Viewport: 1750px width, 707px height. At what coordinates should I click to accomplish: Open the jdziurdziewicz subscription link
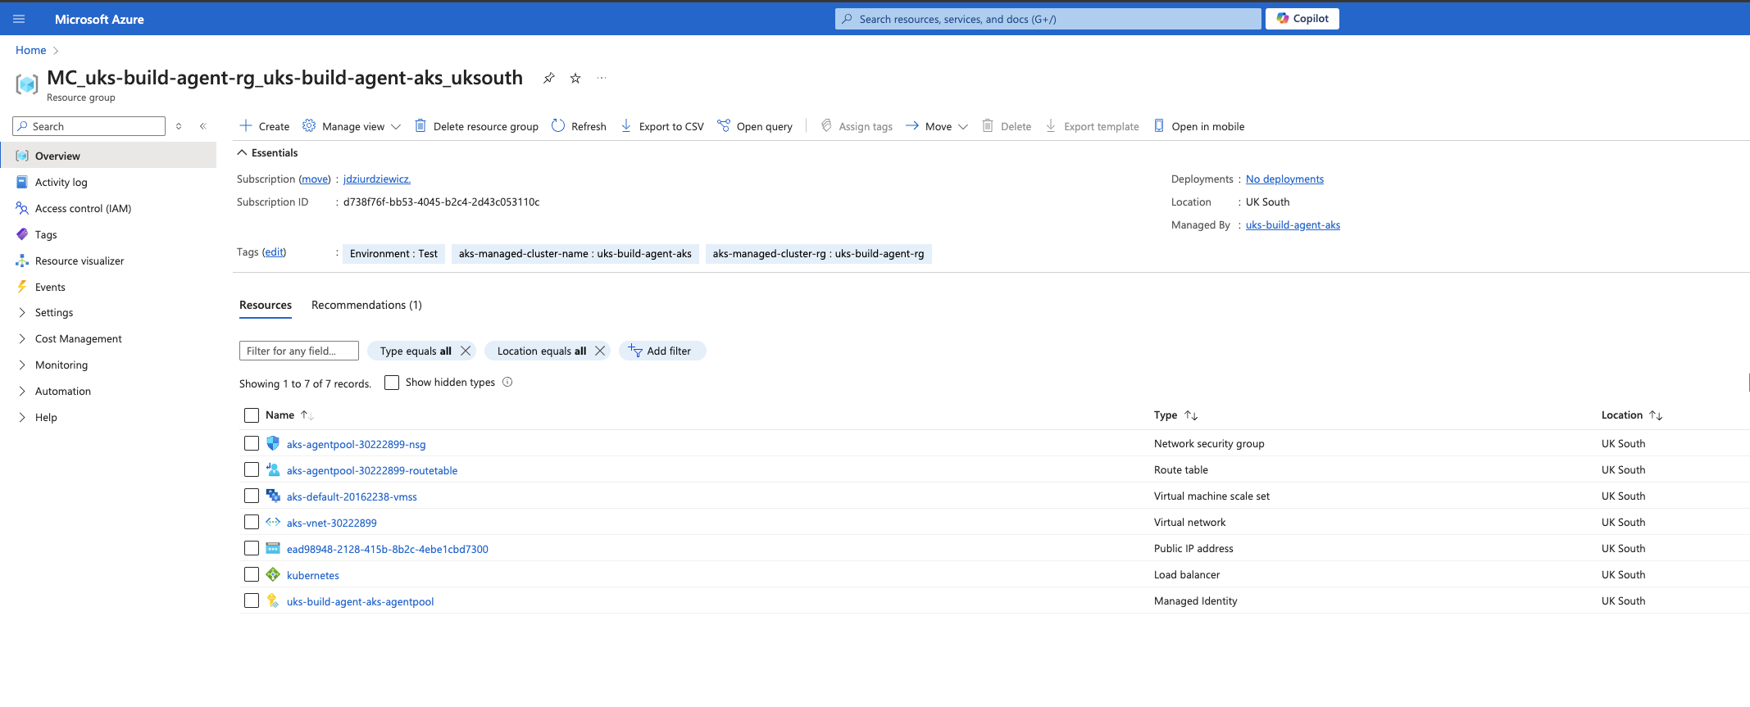coord(377,179)
